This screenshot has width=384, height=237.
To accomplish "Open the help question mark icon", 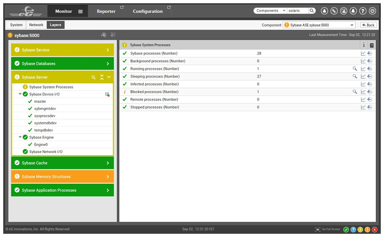I will tap(363, 11).
